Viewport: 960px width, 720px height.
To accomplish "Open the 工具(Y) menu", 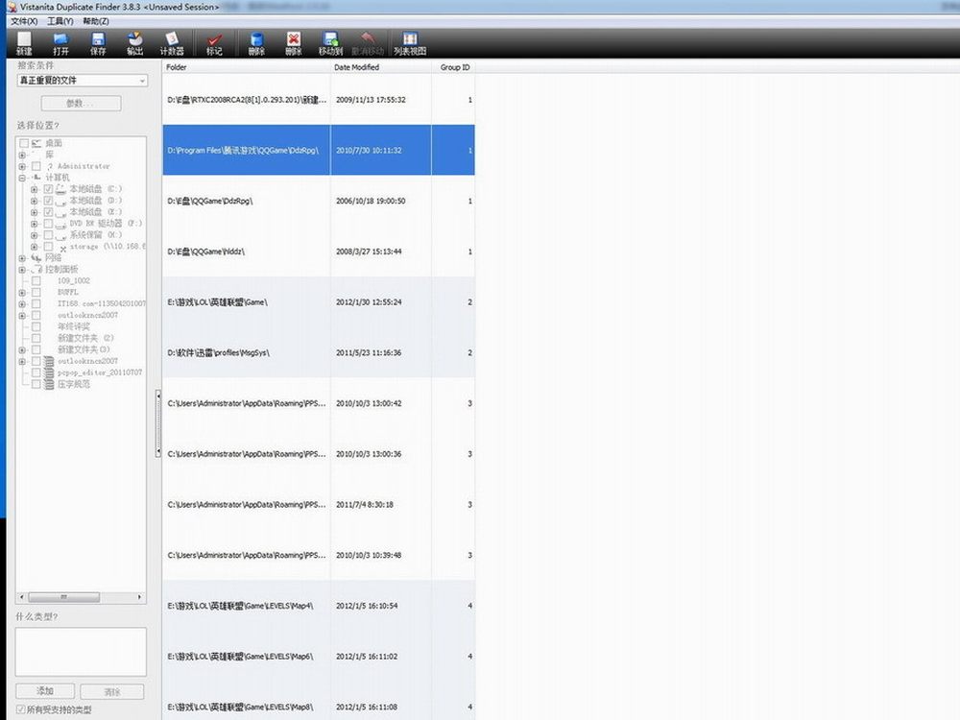I will click(x=60, y=20).
